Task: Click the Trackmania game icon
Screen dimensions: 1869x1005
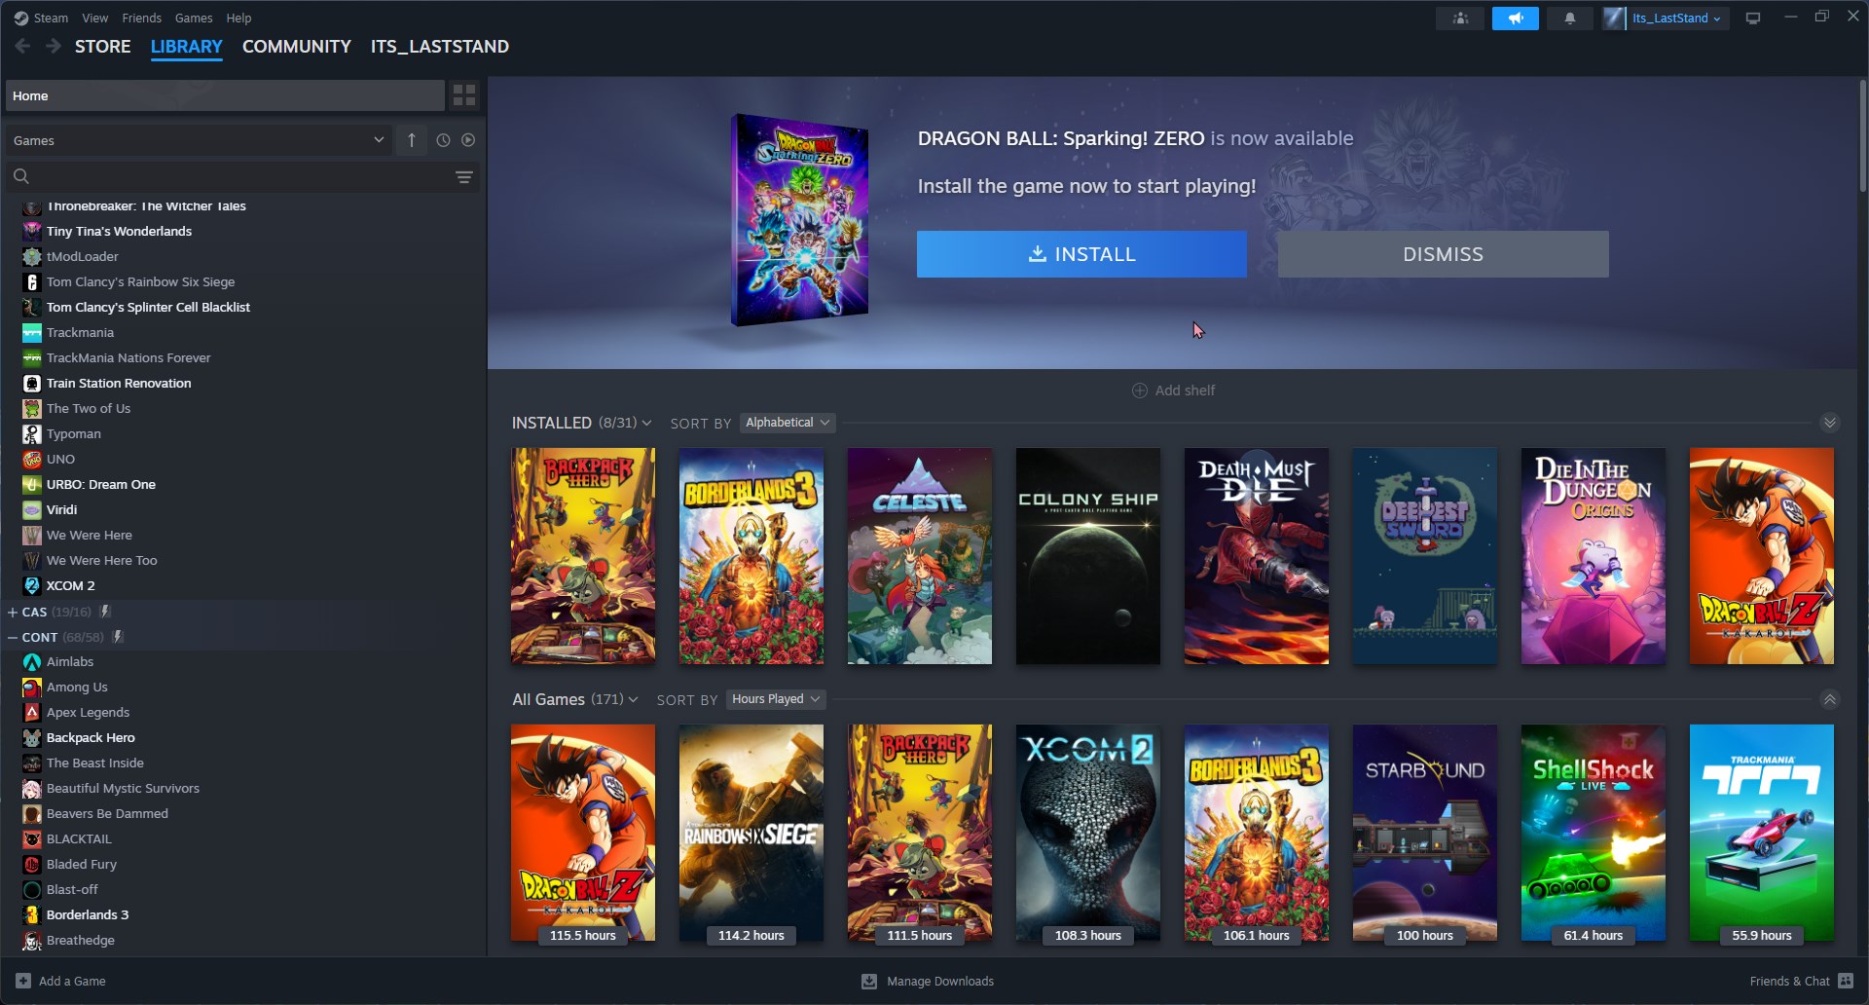Action: (32, 332)
